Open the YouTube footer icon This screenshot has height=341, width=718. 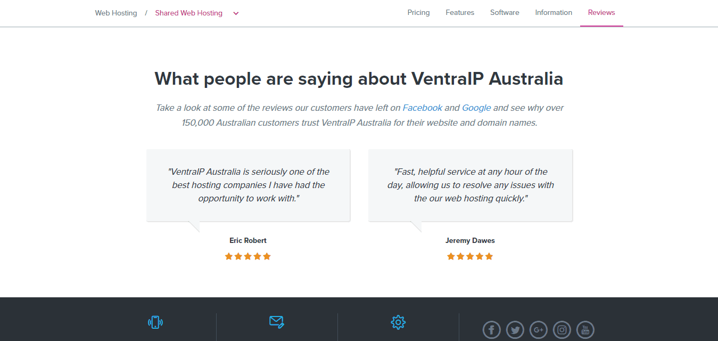[585, 330]
